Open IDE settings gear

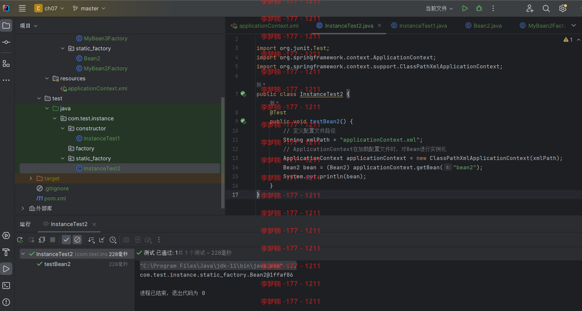563,8
